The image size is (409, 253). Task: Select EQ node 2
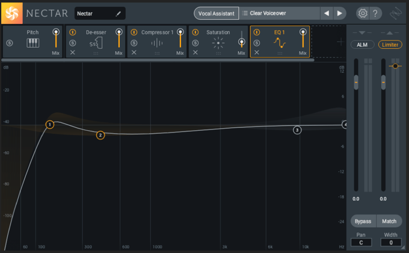point(100,135)
